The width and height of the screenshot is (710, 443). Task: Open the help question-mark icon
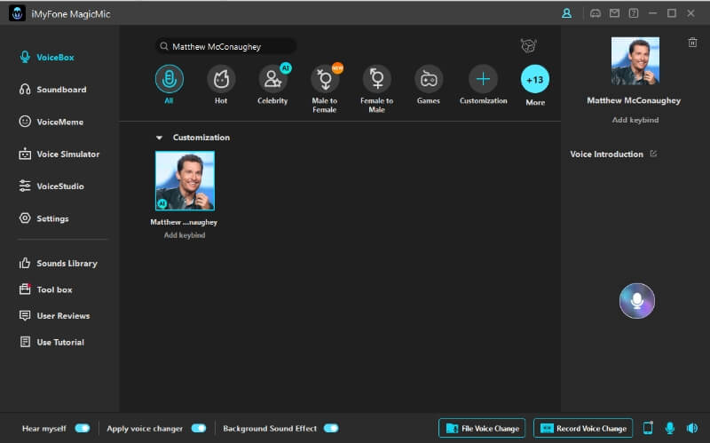pos(634,13)
